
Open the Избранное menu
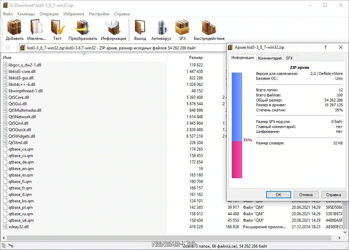point(74,14)
